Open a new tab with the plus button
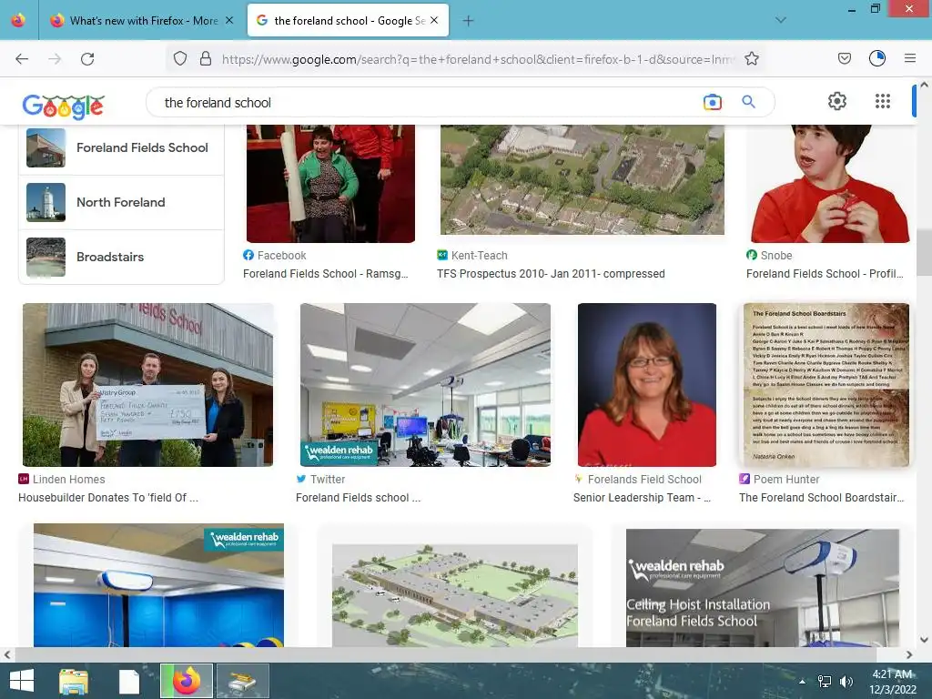The width and height of the screenshot is (932, 699). point(469,21)
